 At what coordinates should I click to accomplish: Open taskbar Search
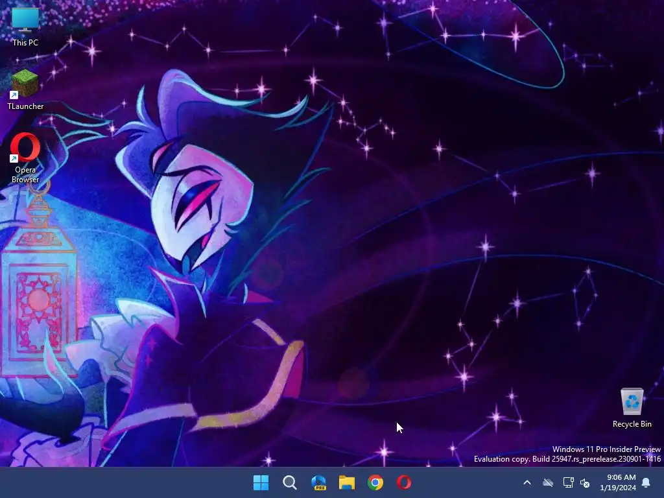[x=290, y=482]
